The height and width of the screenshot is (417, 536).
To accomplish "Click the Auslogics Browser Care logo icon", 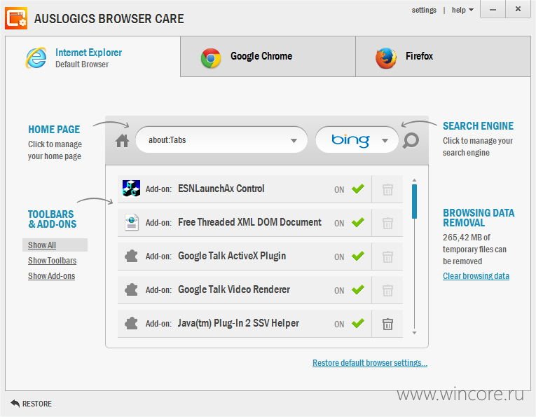I will 15,18.
